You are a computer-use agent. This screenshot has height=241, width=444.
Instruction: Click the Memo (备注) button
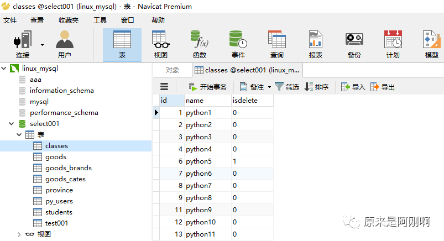252,87
